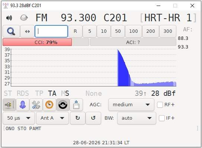Open the AGC medium dropdown

(131, 105)
